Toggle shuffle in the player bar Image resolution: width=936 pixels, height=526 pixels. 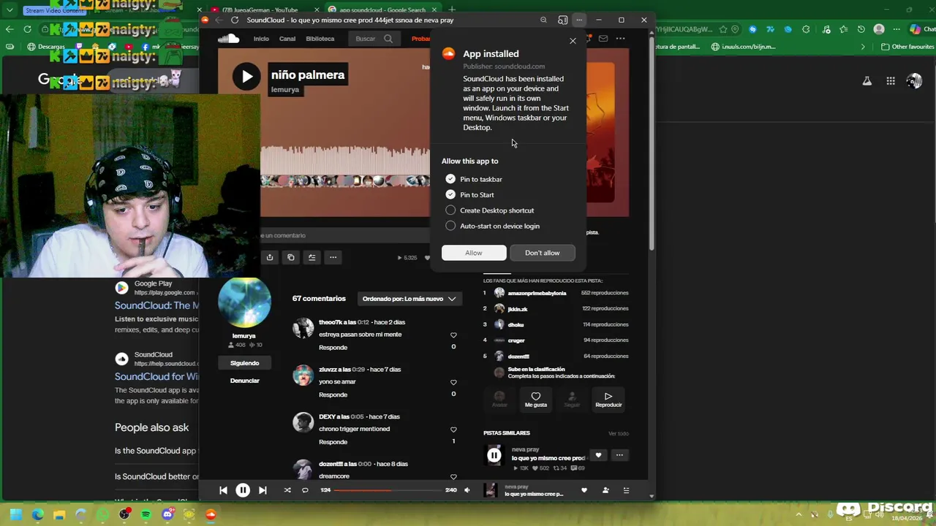pos(287,490)
